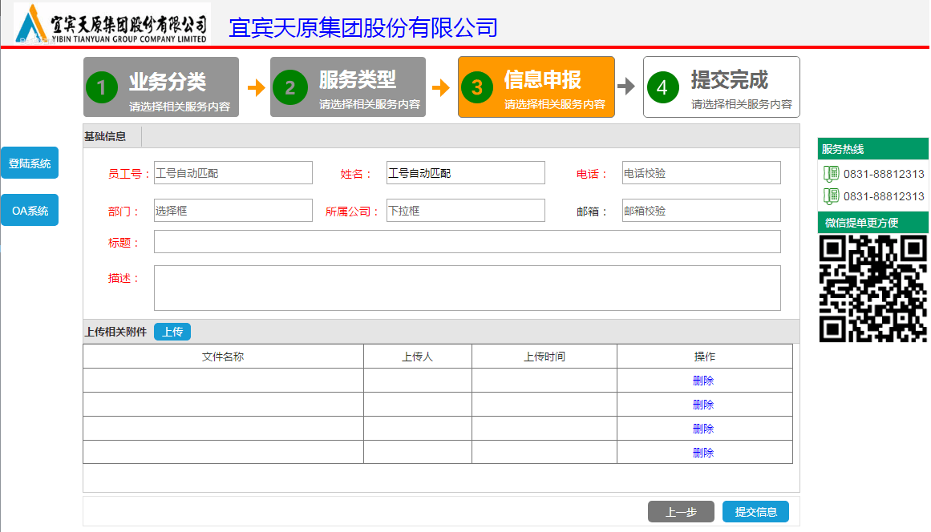Click the WeChat QR code image
The image size is (931, 532).
(x=872, y=288)
